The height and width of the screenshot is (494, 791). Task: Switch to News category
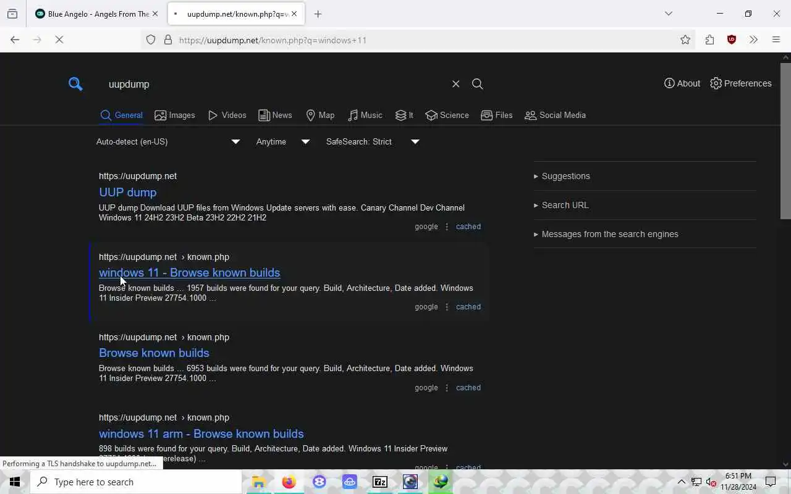[275, 115]
